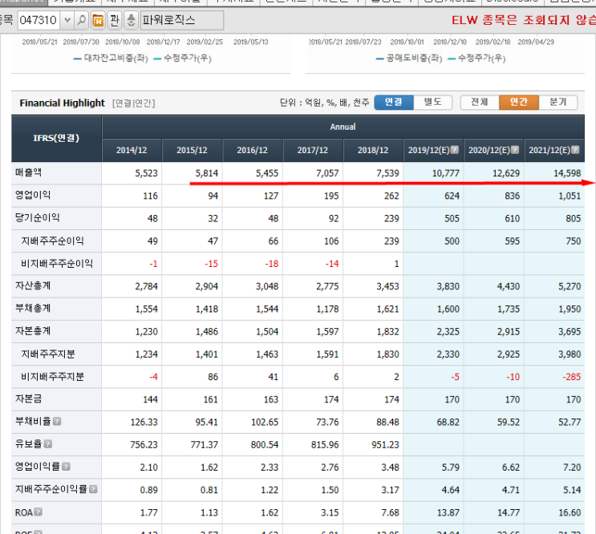Click the 2015/12 column header
Viewport: 596px width, 534px height.
[192, 151]
